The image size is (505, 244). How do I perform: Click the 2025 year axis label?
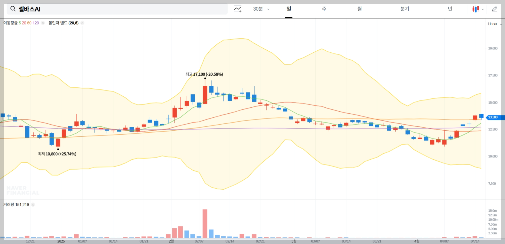pyautogui.click(x=61, y=241)
